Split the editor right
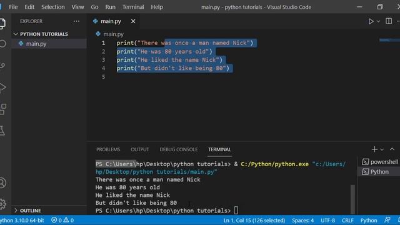 tap(389, 21)
